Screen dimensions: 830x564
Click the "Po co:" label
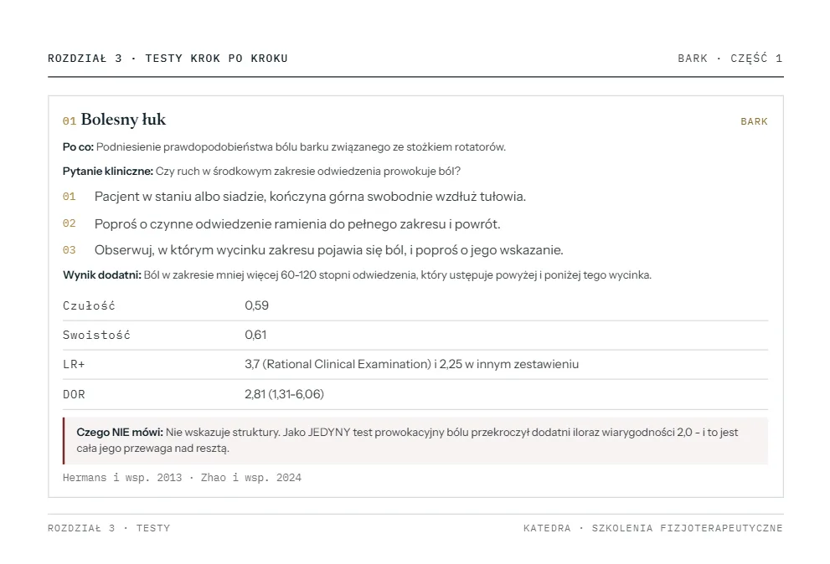(x=79, y=147)
